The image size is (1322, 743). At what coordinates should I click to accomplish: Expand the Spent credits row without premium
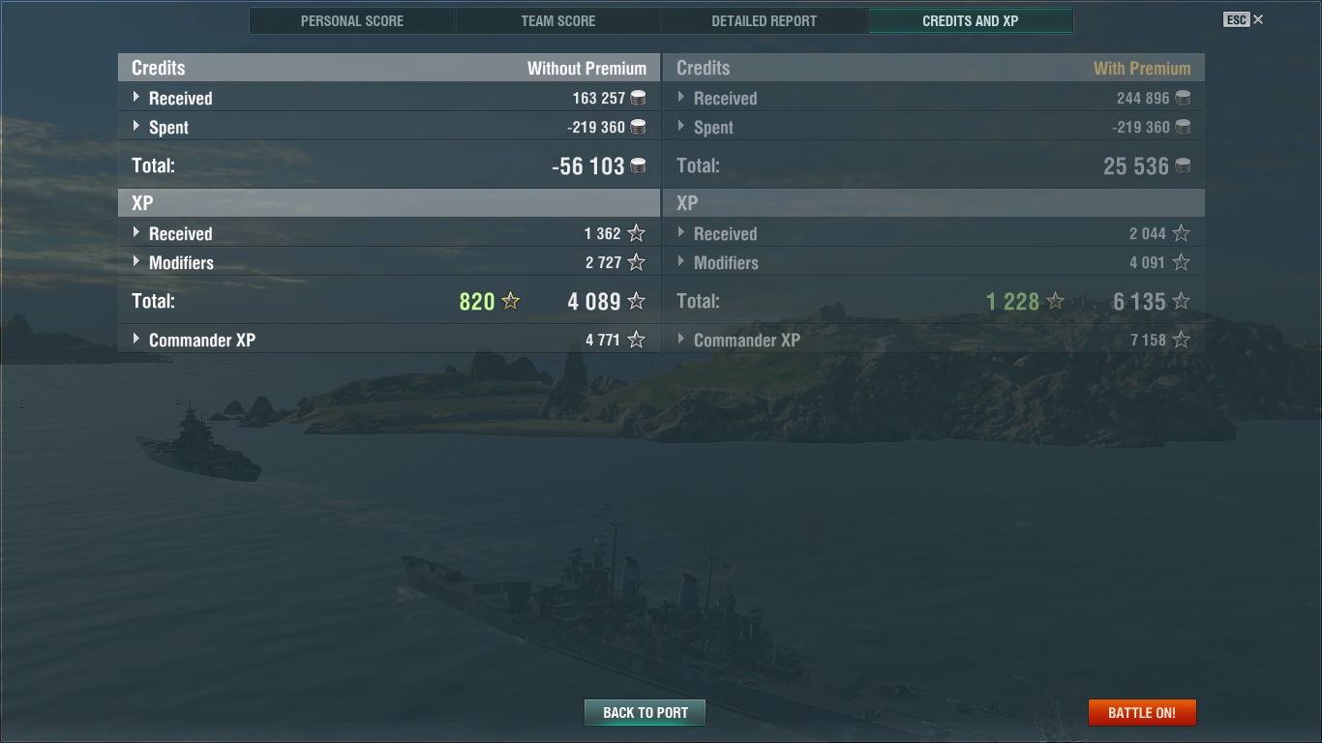[x=389, y=127]
